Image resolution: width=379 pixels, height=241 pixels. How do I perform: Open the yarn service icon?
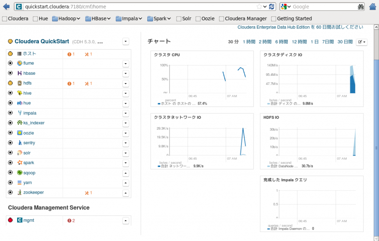[x=20, y=183]
